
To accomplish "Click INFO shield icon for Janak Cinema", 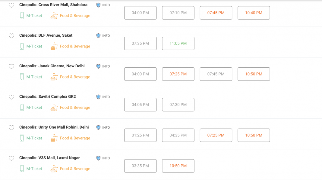I will click(98, 66).
